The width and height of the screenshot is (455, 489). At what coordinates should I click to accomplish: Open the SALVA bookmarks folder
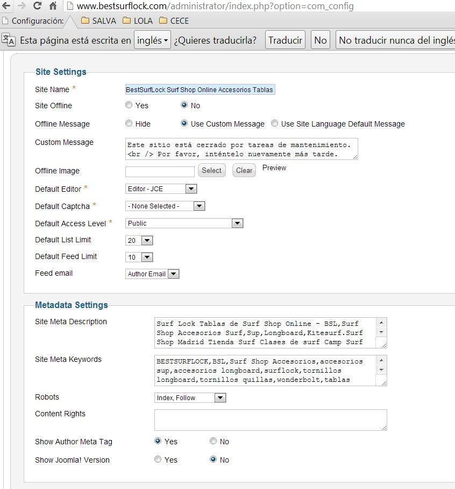tap(98, 20)
